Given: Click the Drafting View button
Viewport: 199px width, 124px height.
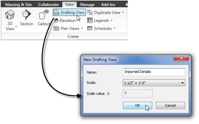Looking at the screenshot, I should coord(69,13).
